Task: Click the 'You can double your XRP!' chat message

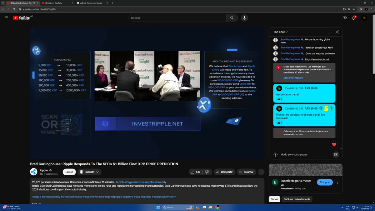Action: pyautogui.click(x=319, y=48)
